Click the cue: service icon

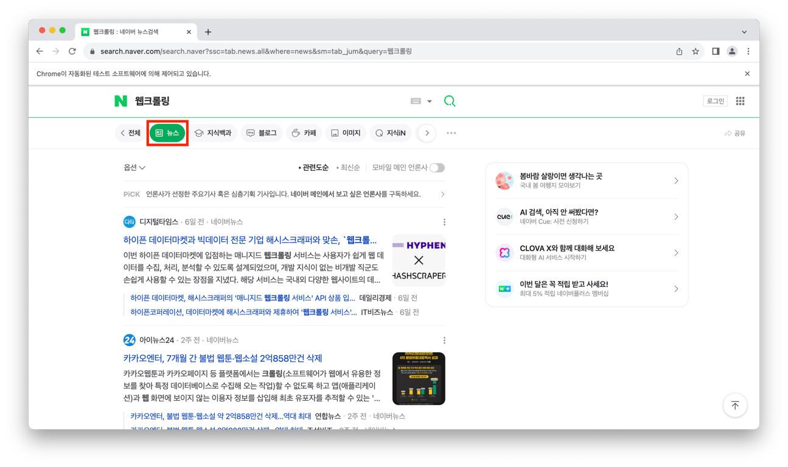[x=504, y=216]
